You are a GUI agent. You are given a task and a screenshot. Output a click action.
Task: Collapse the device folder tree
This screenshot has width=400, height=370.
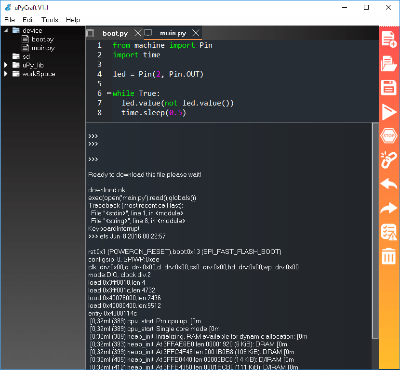pyautogui.click(x=6, y=30)
